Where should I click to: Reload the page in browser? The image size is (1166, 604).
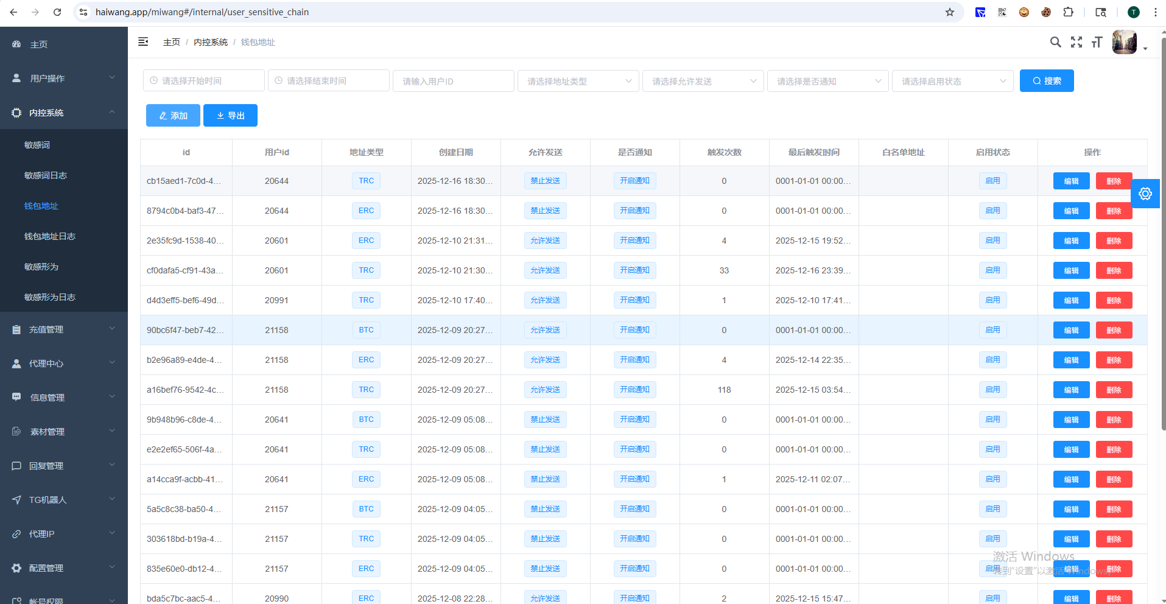pos(57,12)
